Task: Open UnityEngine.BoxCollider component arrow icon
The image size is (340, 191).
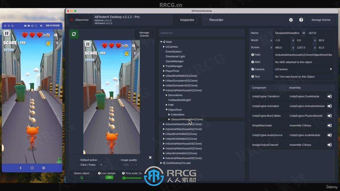Action: [x=329, y=116]
